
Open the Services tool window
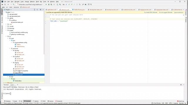[51, 101]
